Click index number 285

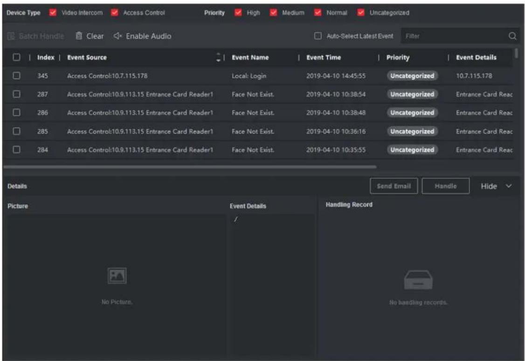42,131
